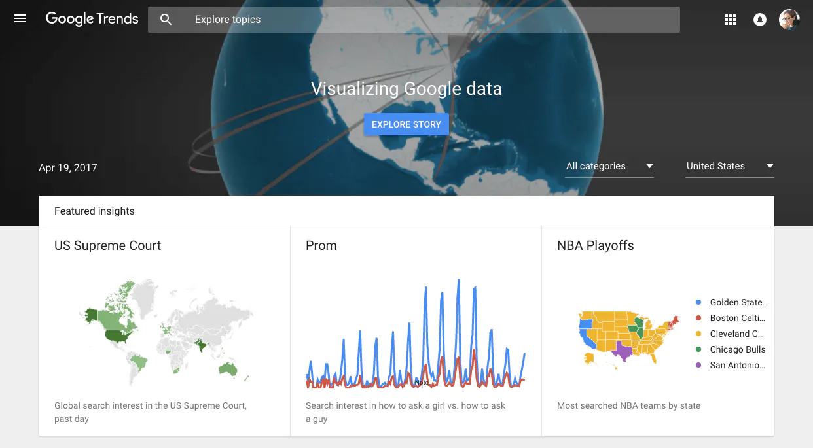This screenshot has width=813, height=448.
Task: Click the Apr 19, 2017 date text
Action: (x=68, y=167)
